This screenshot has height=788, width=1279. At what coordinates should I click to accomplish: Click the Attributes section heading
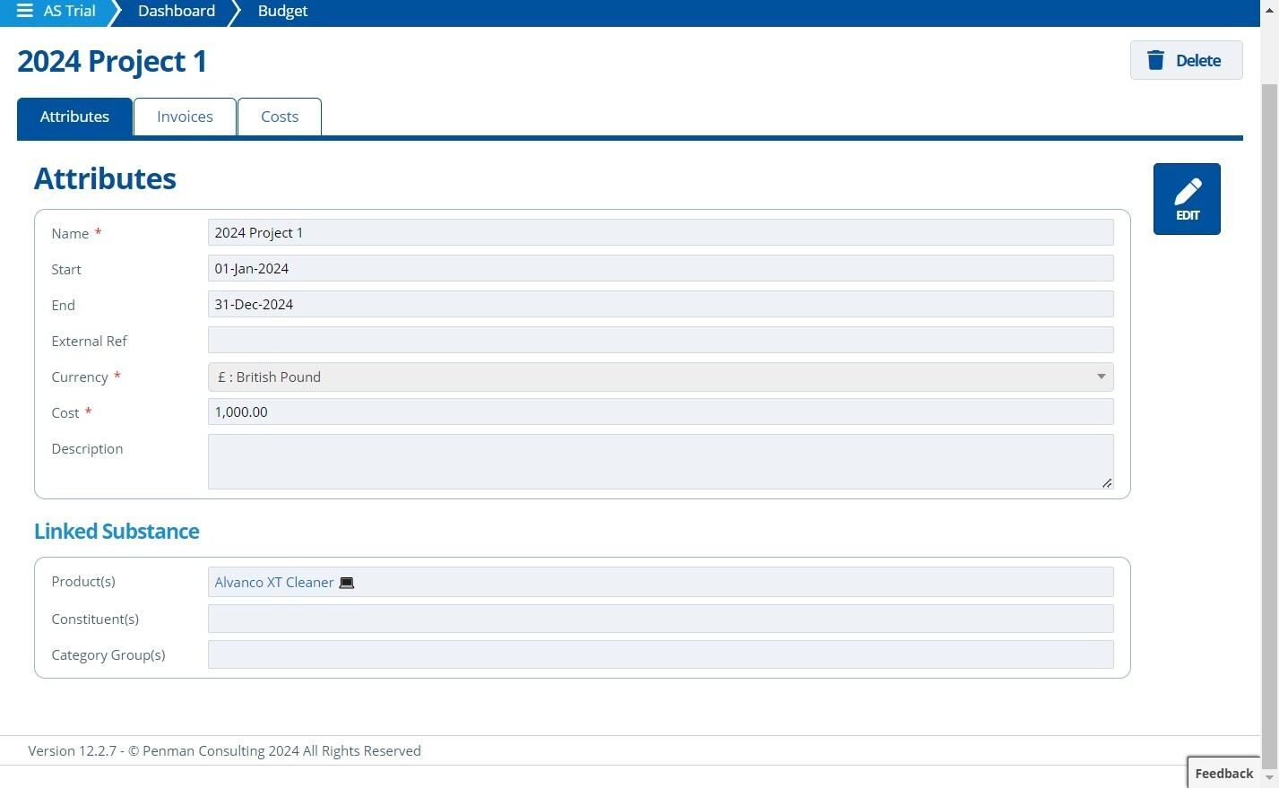[x=105, y=178]
